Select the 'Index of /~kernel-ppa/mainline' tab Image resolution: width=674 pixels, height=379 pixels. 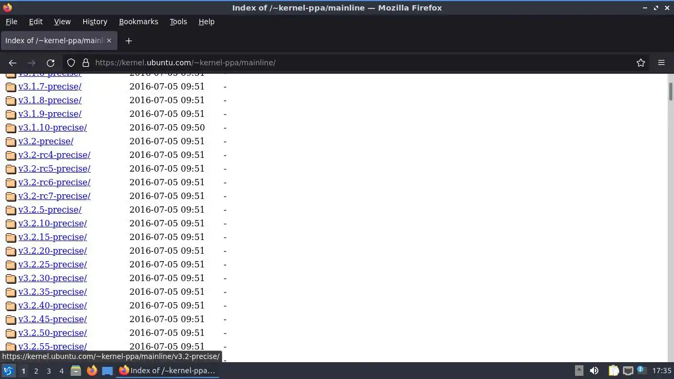[x=58, y=41]
